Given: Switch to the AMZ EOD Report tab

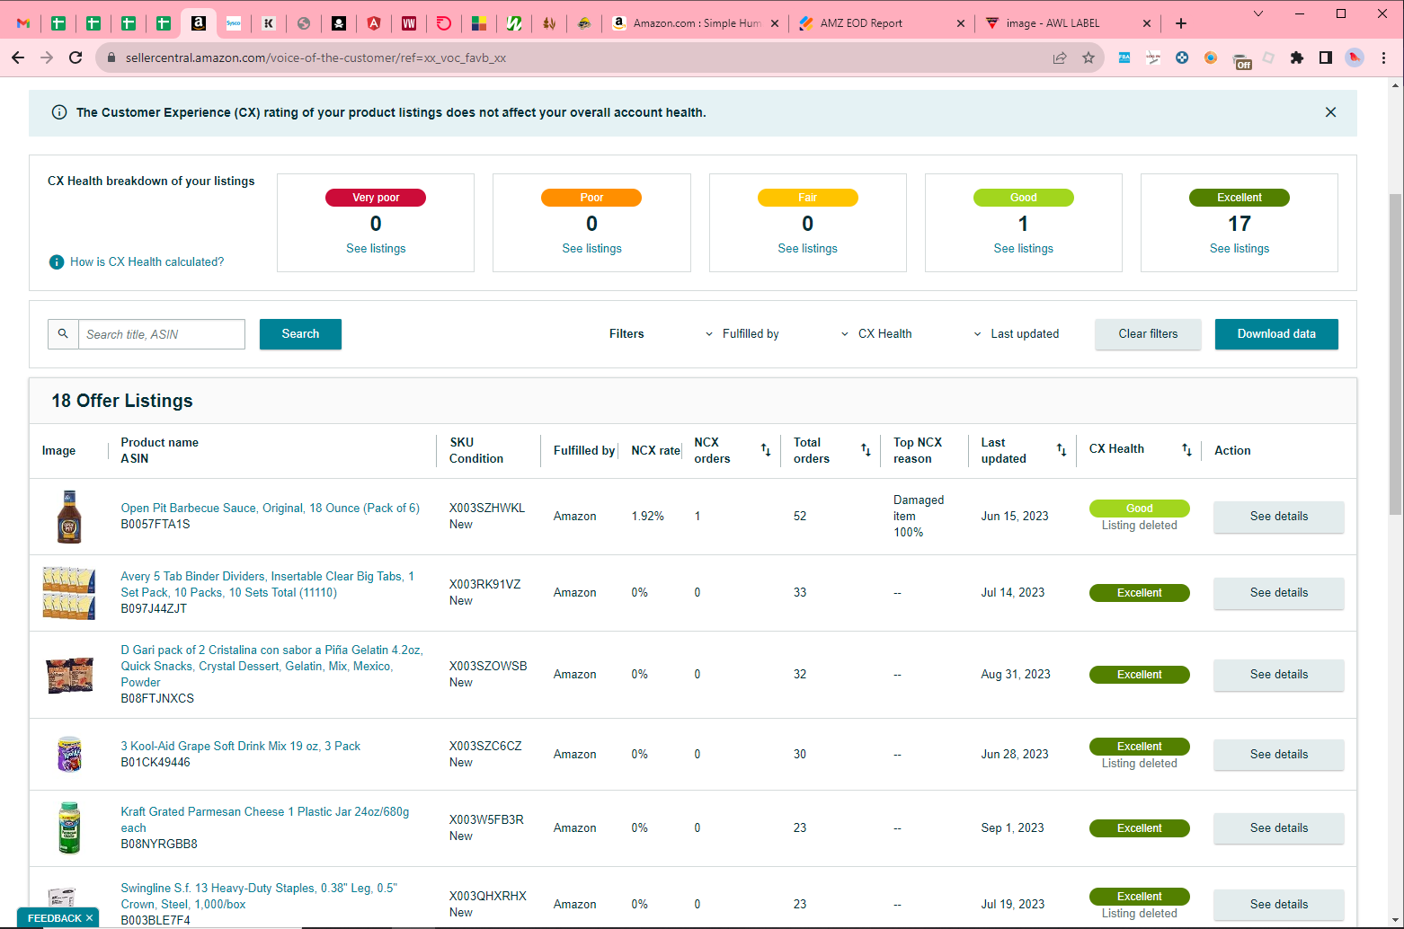Looking at the screenshot, I should [882, 23].
